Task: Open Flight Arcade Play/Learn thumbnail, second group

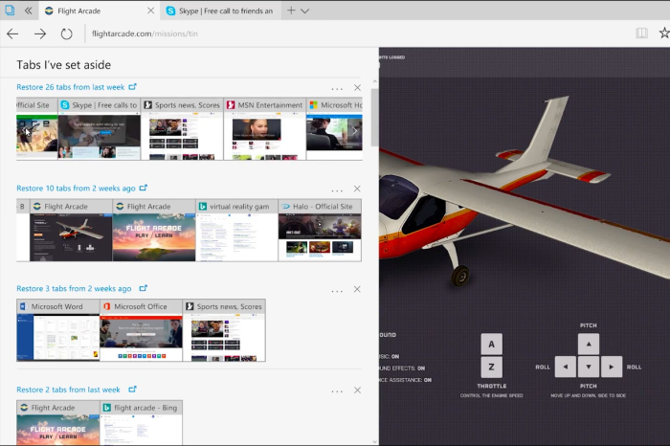Action: pyautogui.click(x=154, y=231)
